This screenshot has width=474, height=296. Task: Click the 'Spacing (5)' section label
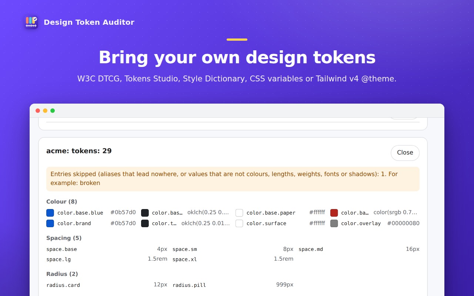tap(64, 238)
